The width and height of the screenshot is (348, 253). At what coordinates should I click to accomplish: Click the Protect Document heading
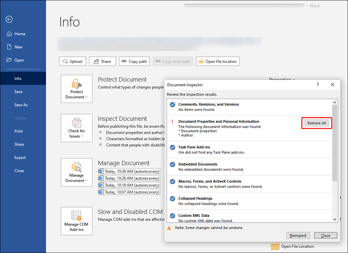(122, 80)
